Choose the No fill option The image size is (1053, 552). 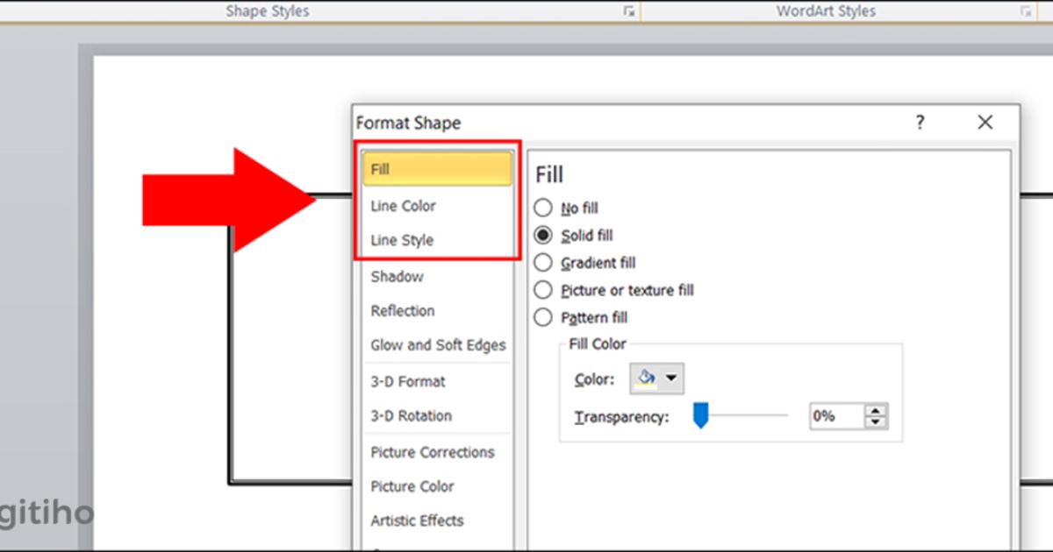coord(543,209)
